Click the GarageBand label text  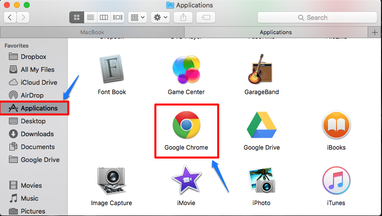pyautogui.click(x=262, y=92)
